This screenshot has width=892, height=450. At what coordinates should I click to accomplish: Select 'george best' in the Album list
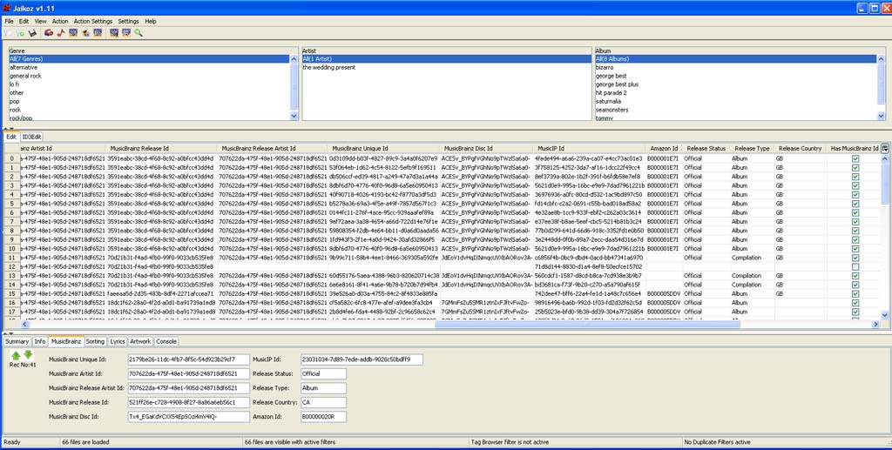tap(612, 76)
